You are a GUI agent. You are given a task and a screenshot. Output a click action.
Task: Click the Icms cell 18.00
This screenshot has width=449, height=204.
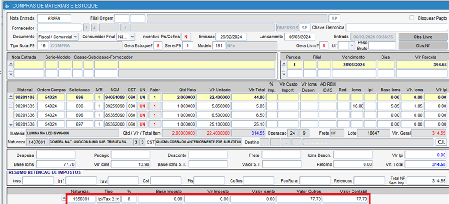(357, 106)
